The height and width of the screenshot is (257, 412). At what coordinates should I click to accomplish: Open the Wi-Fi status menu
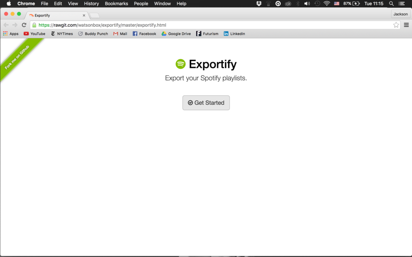pyautogui.click(x=327, y=3)
